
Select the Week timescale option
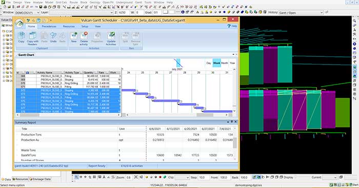(x=216, y=63)
